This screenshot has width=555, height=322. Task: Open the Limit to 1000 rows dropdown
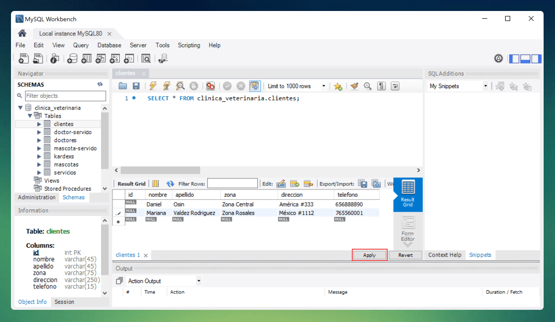click(324, 86)
